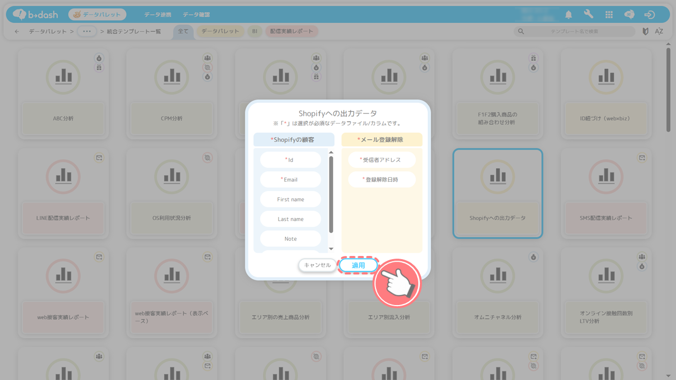676x380 pixels.
Task: Click the キャンセル button
Action: 317,265
